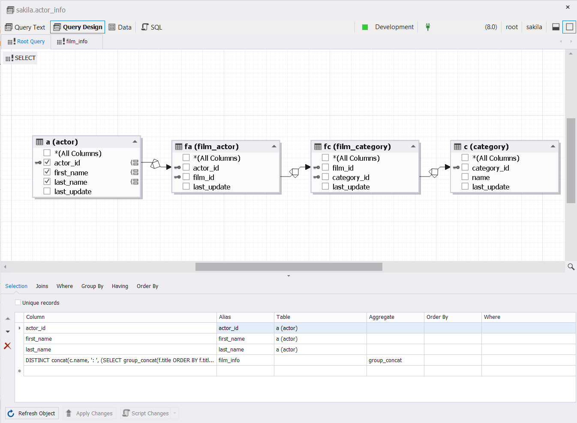
Task: Click the Script Changes button
Action: tap(146, 413)
